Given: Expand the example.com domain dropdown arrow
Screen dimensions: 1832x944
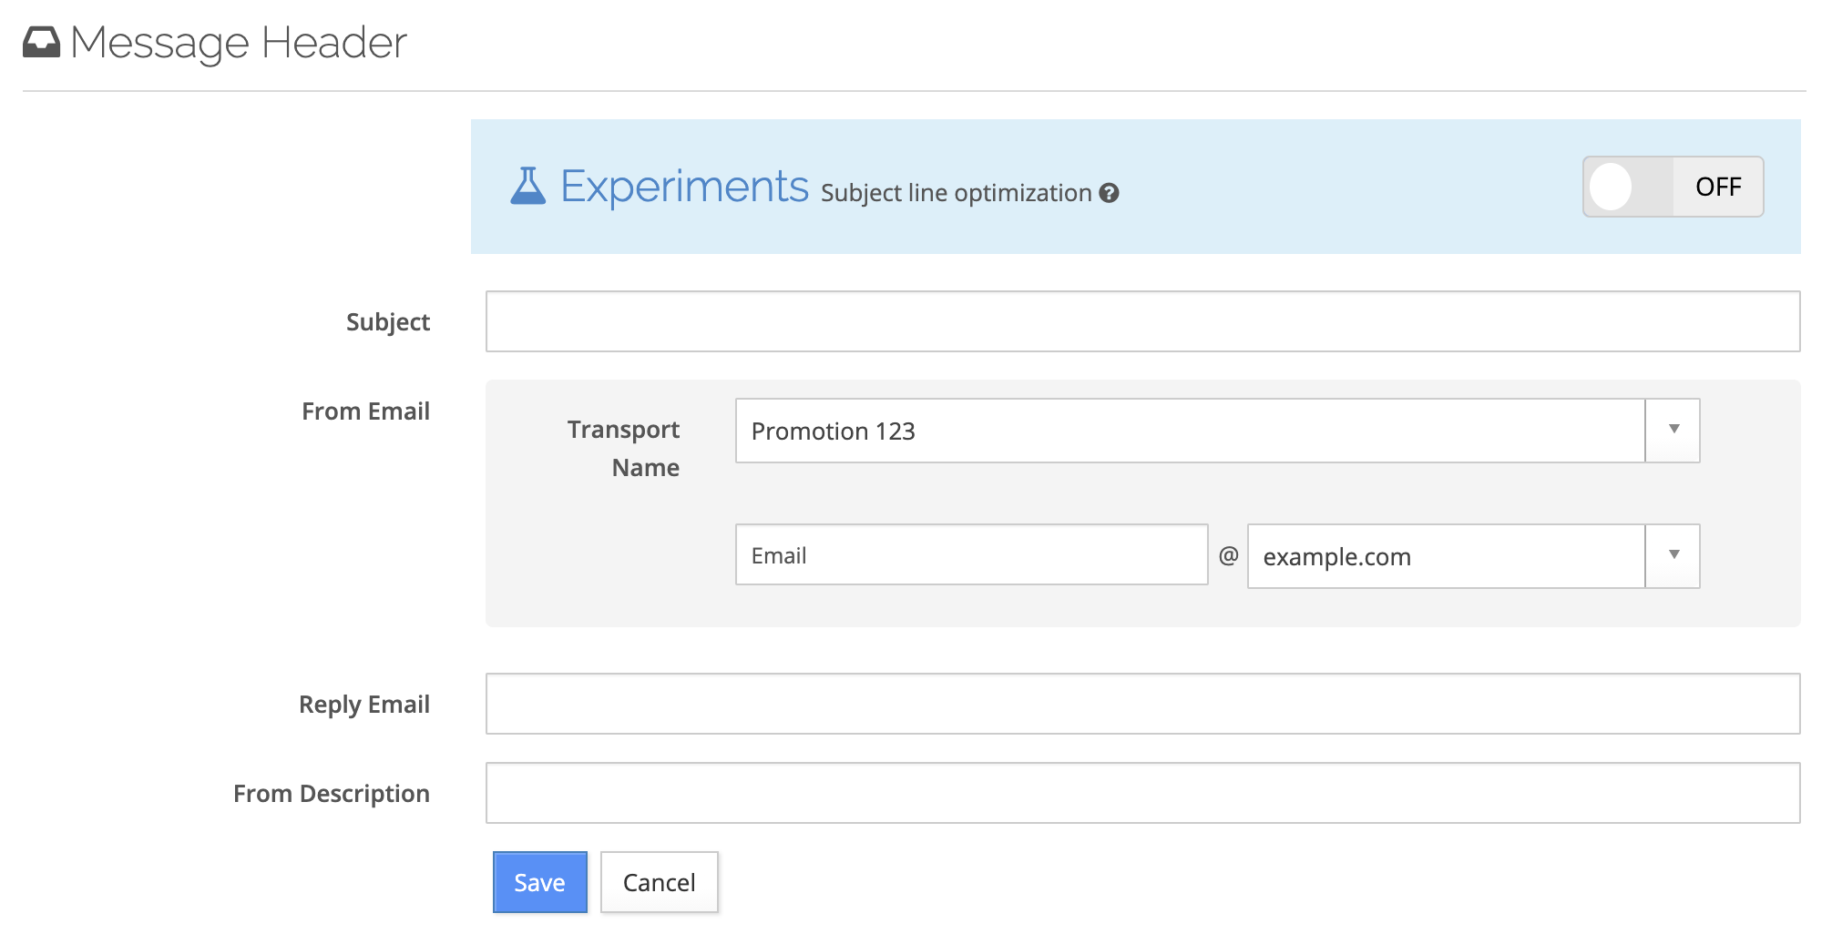Looking at the screenshot, I should [x=1673, y=555].
